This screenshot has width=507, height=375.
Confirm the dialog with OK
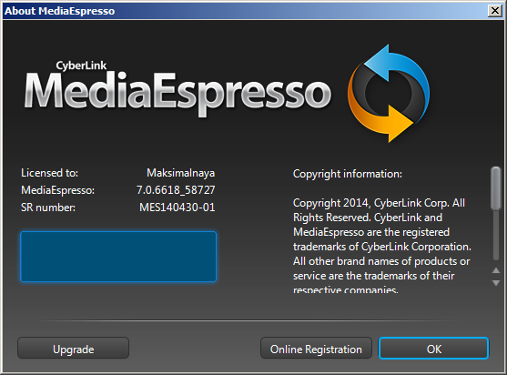click(433, 349)
